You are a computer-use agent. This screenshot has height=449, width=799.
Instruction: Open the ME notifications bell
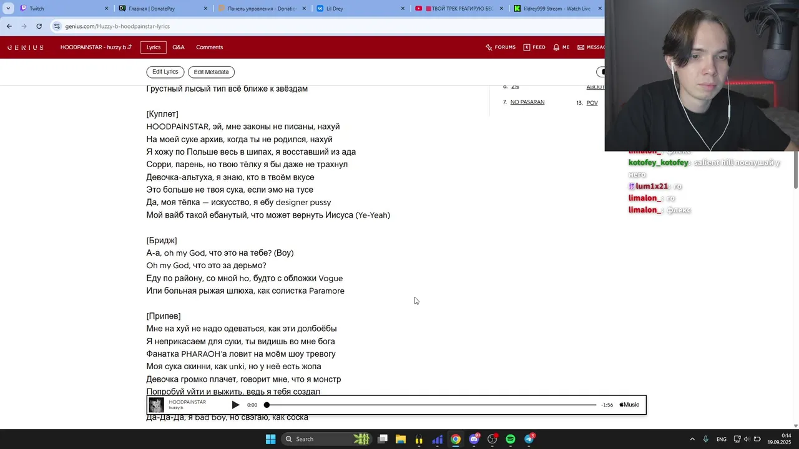click(561, 47)
